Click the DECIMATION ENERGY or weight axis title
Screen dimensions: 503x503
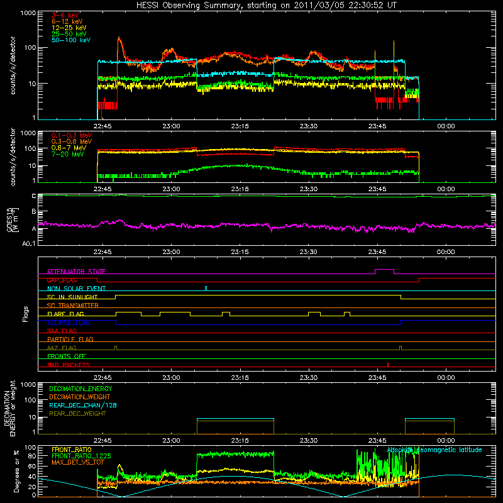click(x=9, y=408)
